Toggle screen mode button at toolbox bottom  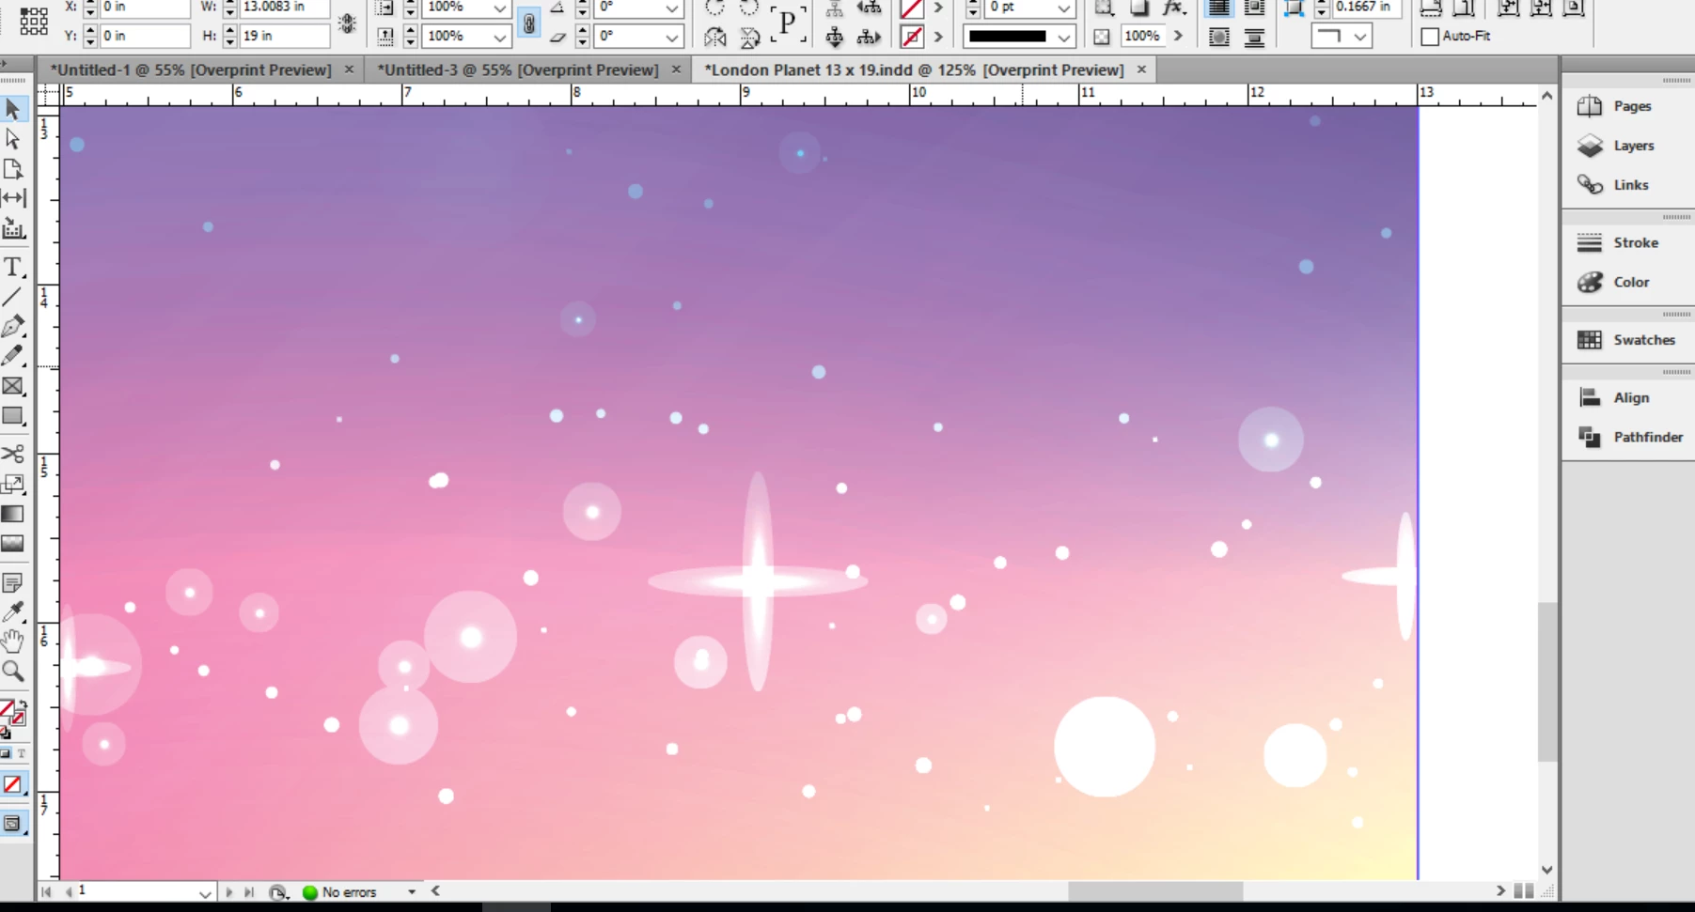pyautogui.click(x=13, y=825)
